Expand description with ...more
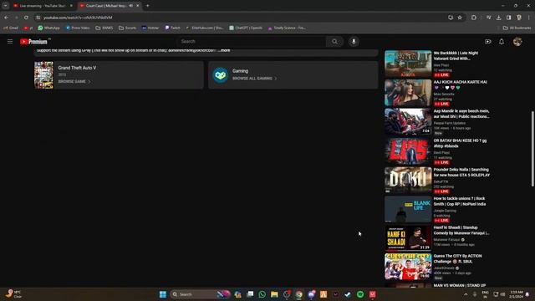 click(x=224, y=50)
